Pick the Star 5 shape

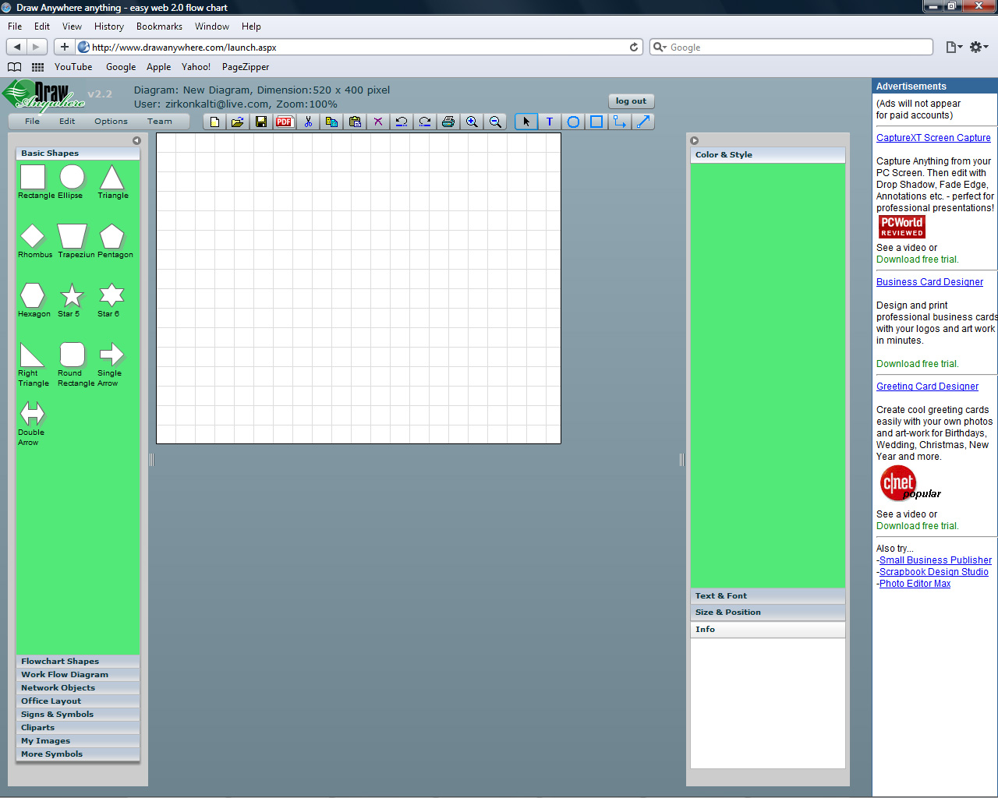pyautogui.click(x=72, y=296)
